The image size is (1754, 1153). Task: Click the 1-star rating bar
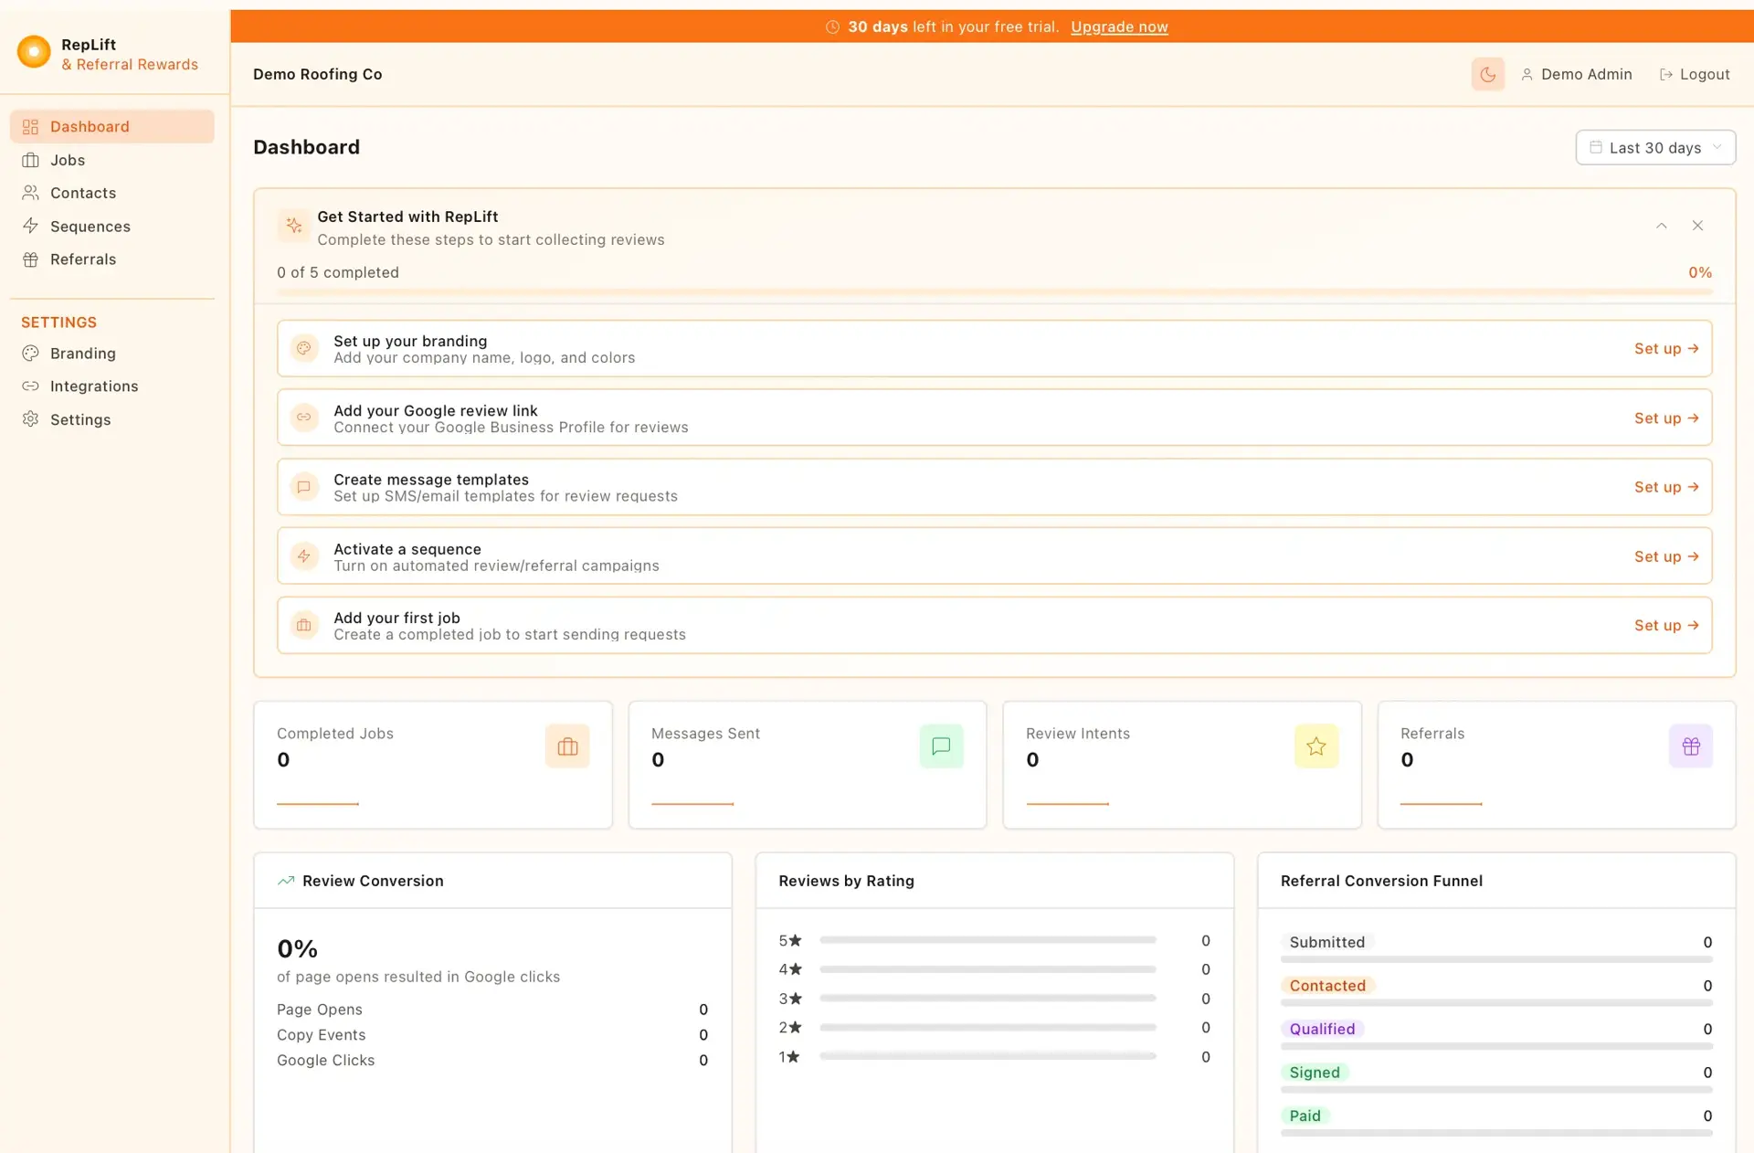point(988,1056)
